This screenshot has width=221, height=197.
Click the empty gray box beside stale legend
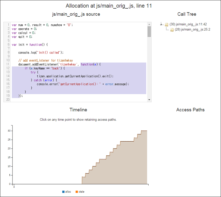(x=90, y=192)
